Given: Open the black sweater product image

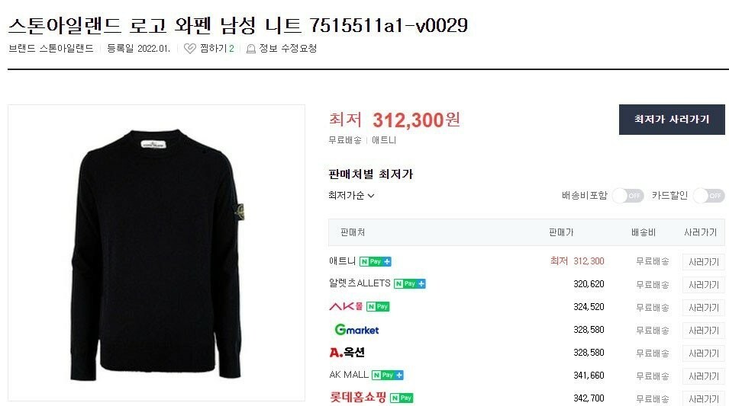Looking at the screenshot, I should [x=156, y=253].
